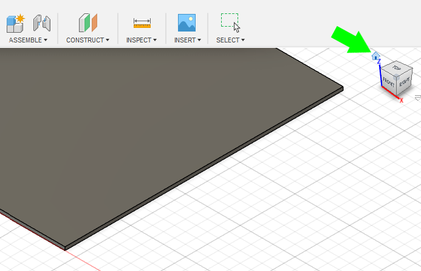
Task: Open the SELECT dropdown menu
Action: pos(230,40)
